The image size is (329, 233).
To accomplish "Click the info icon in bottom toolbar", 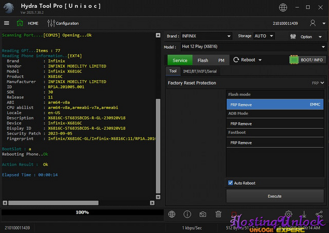I will tap(187, 214).
